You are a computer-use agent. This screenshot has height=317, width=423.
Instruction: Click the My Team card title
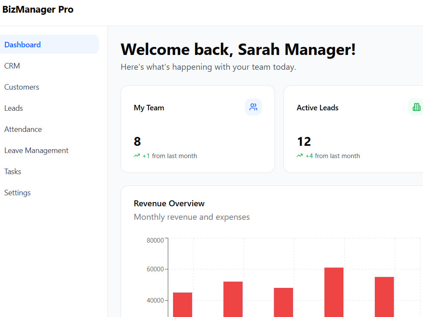click(149, 108)
